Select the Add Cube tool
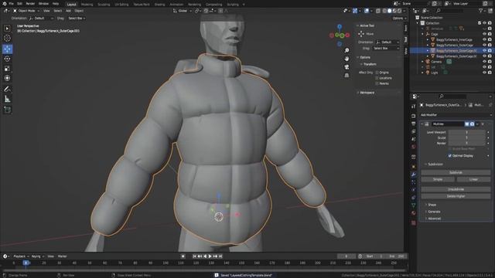495x278 pixels. pos(7,110)
